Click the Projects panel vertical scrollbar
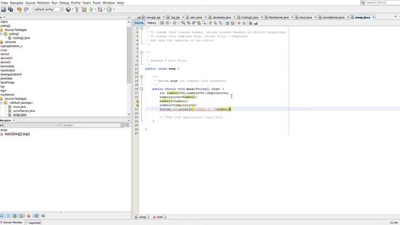 tap(129, 55)
